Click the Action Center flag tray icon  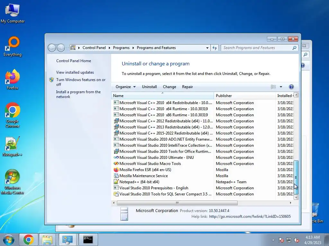tap(281, 240)
